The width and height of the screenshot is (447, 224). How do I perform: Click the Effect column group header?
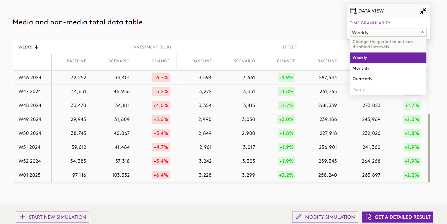[x=290, y=47]
